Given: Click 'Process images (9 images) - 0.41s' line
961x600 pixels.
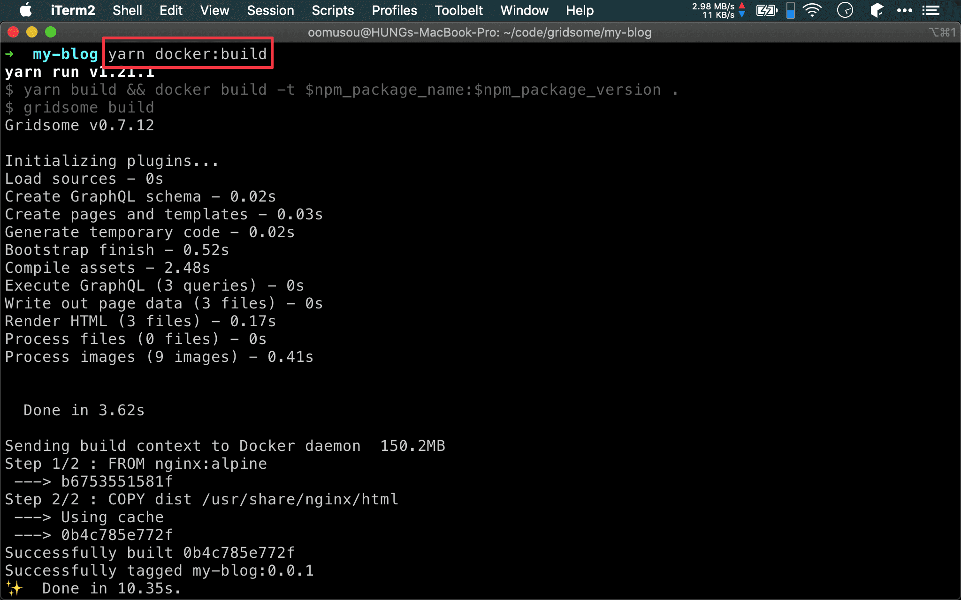Looking at the screenshot, I should pyautogui.click(x=159, y=357).
